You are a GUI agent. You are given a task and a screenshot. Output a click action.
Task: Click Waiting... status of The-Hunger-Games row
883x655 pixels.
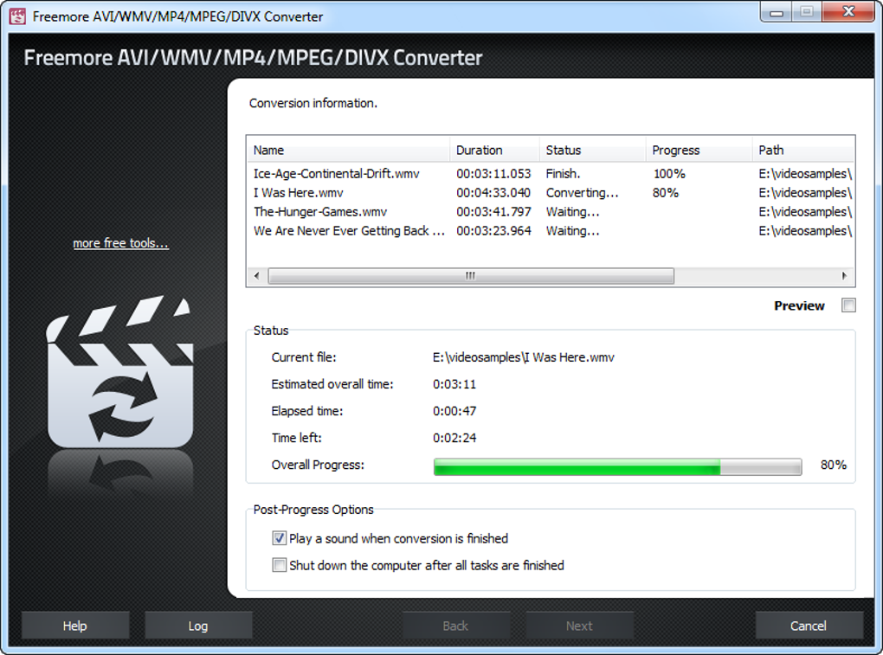[x=573, y=212]
